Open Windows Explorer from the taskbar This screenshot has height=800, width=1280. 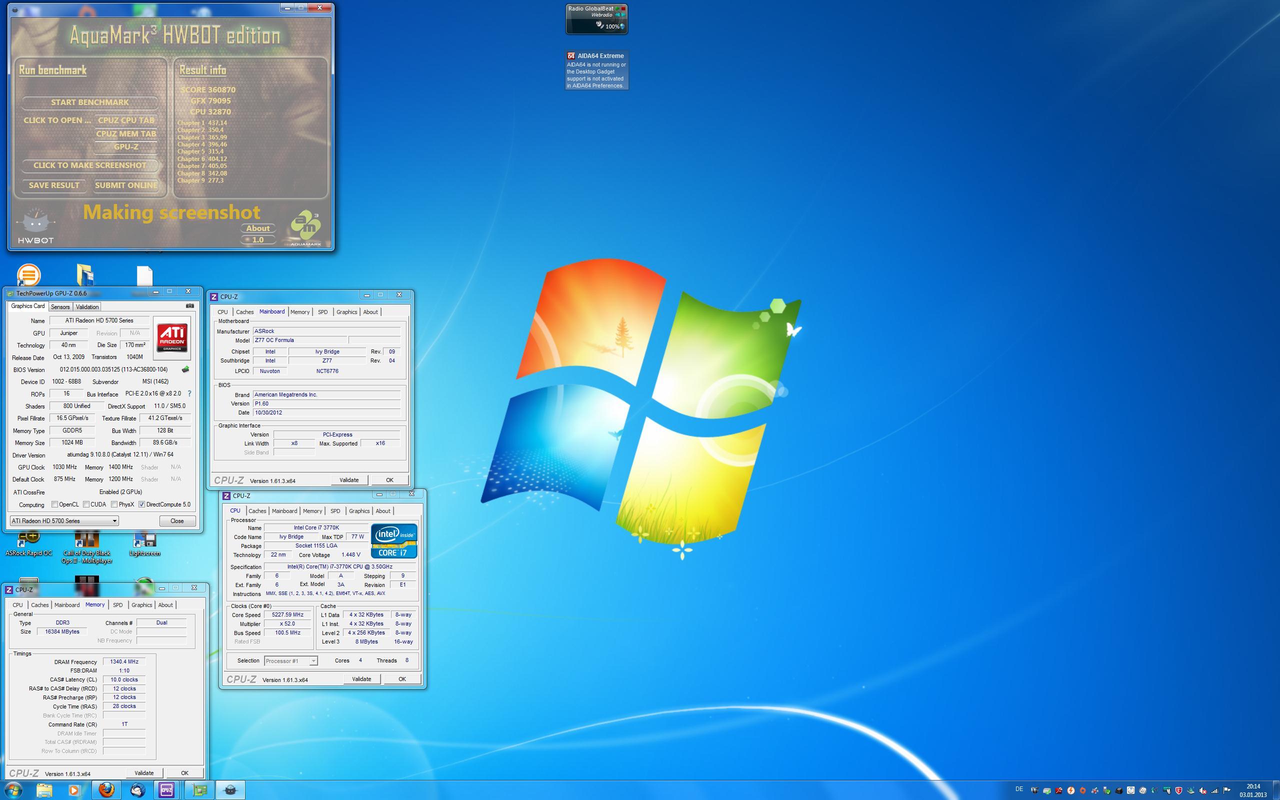44,790
